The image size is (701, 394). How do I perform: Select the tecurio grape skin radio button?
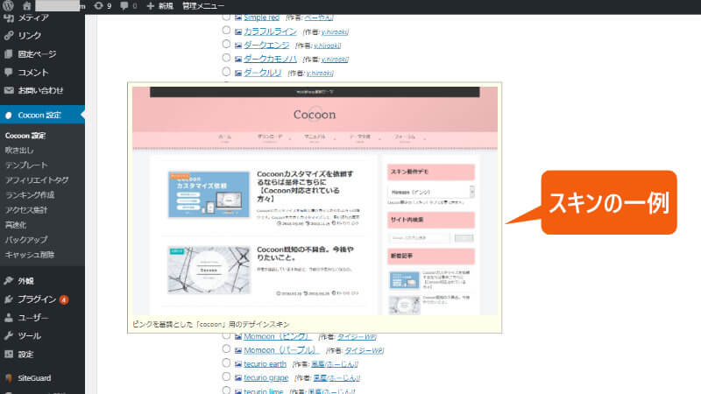[226, 376]
